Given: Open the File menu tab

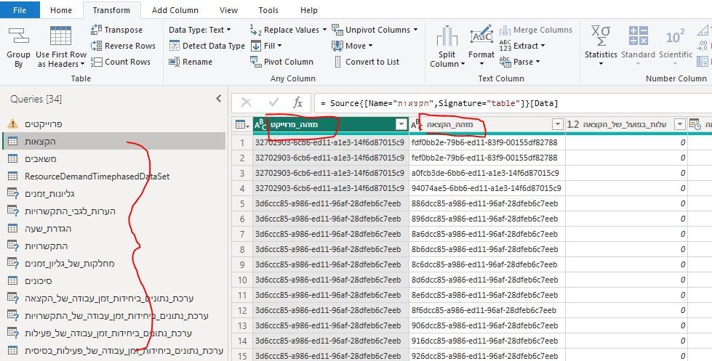Looking at the screenshot, I should tap(20, 10).
